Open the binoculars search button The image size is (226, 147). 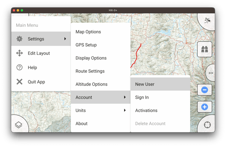[x=204, y=49]
